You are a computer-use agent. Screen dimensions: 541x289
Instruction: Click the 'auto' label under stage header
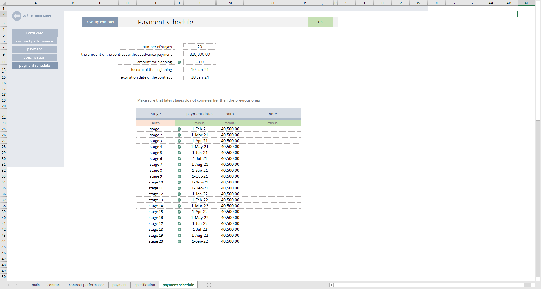(x=156, y=123)
